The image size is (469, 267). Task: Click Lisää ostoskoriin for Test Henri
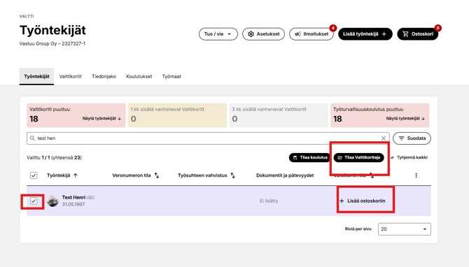coord(363,201)
